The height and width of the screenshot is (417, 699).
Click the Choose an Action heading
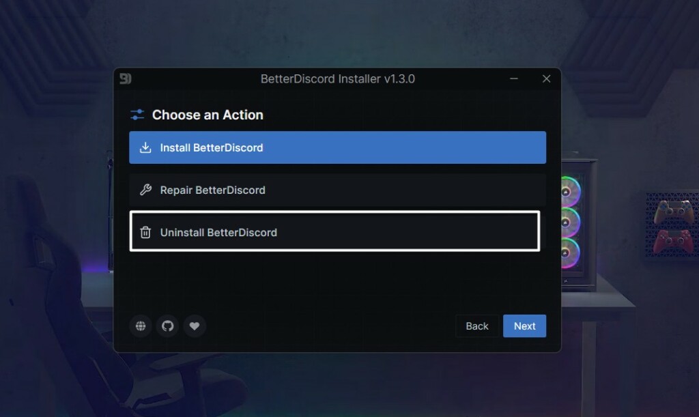pyautogui.click(x=208, y=115)
